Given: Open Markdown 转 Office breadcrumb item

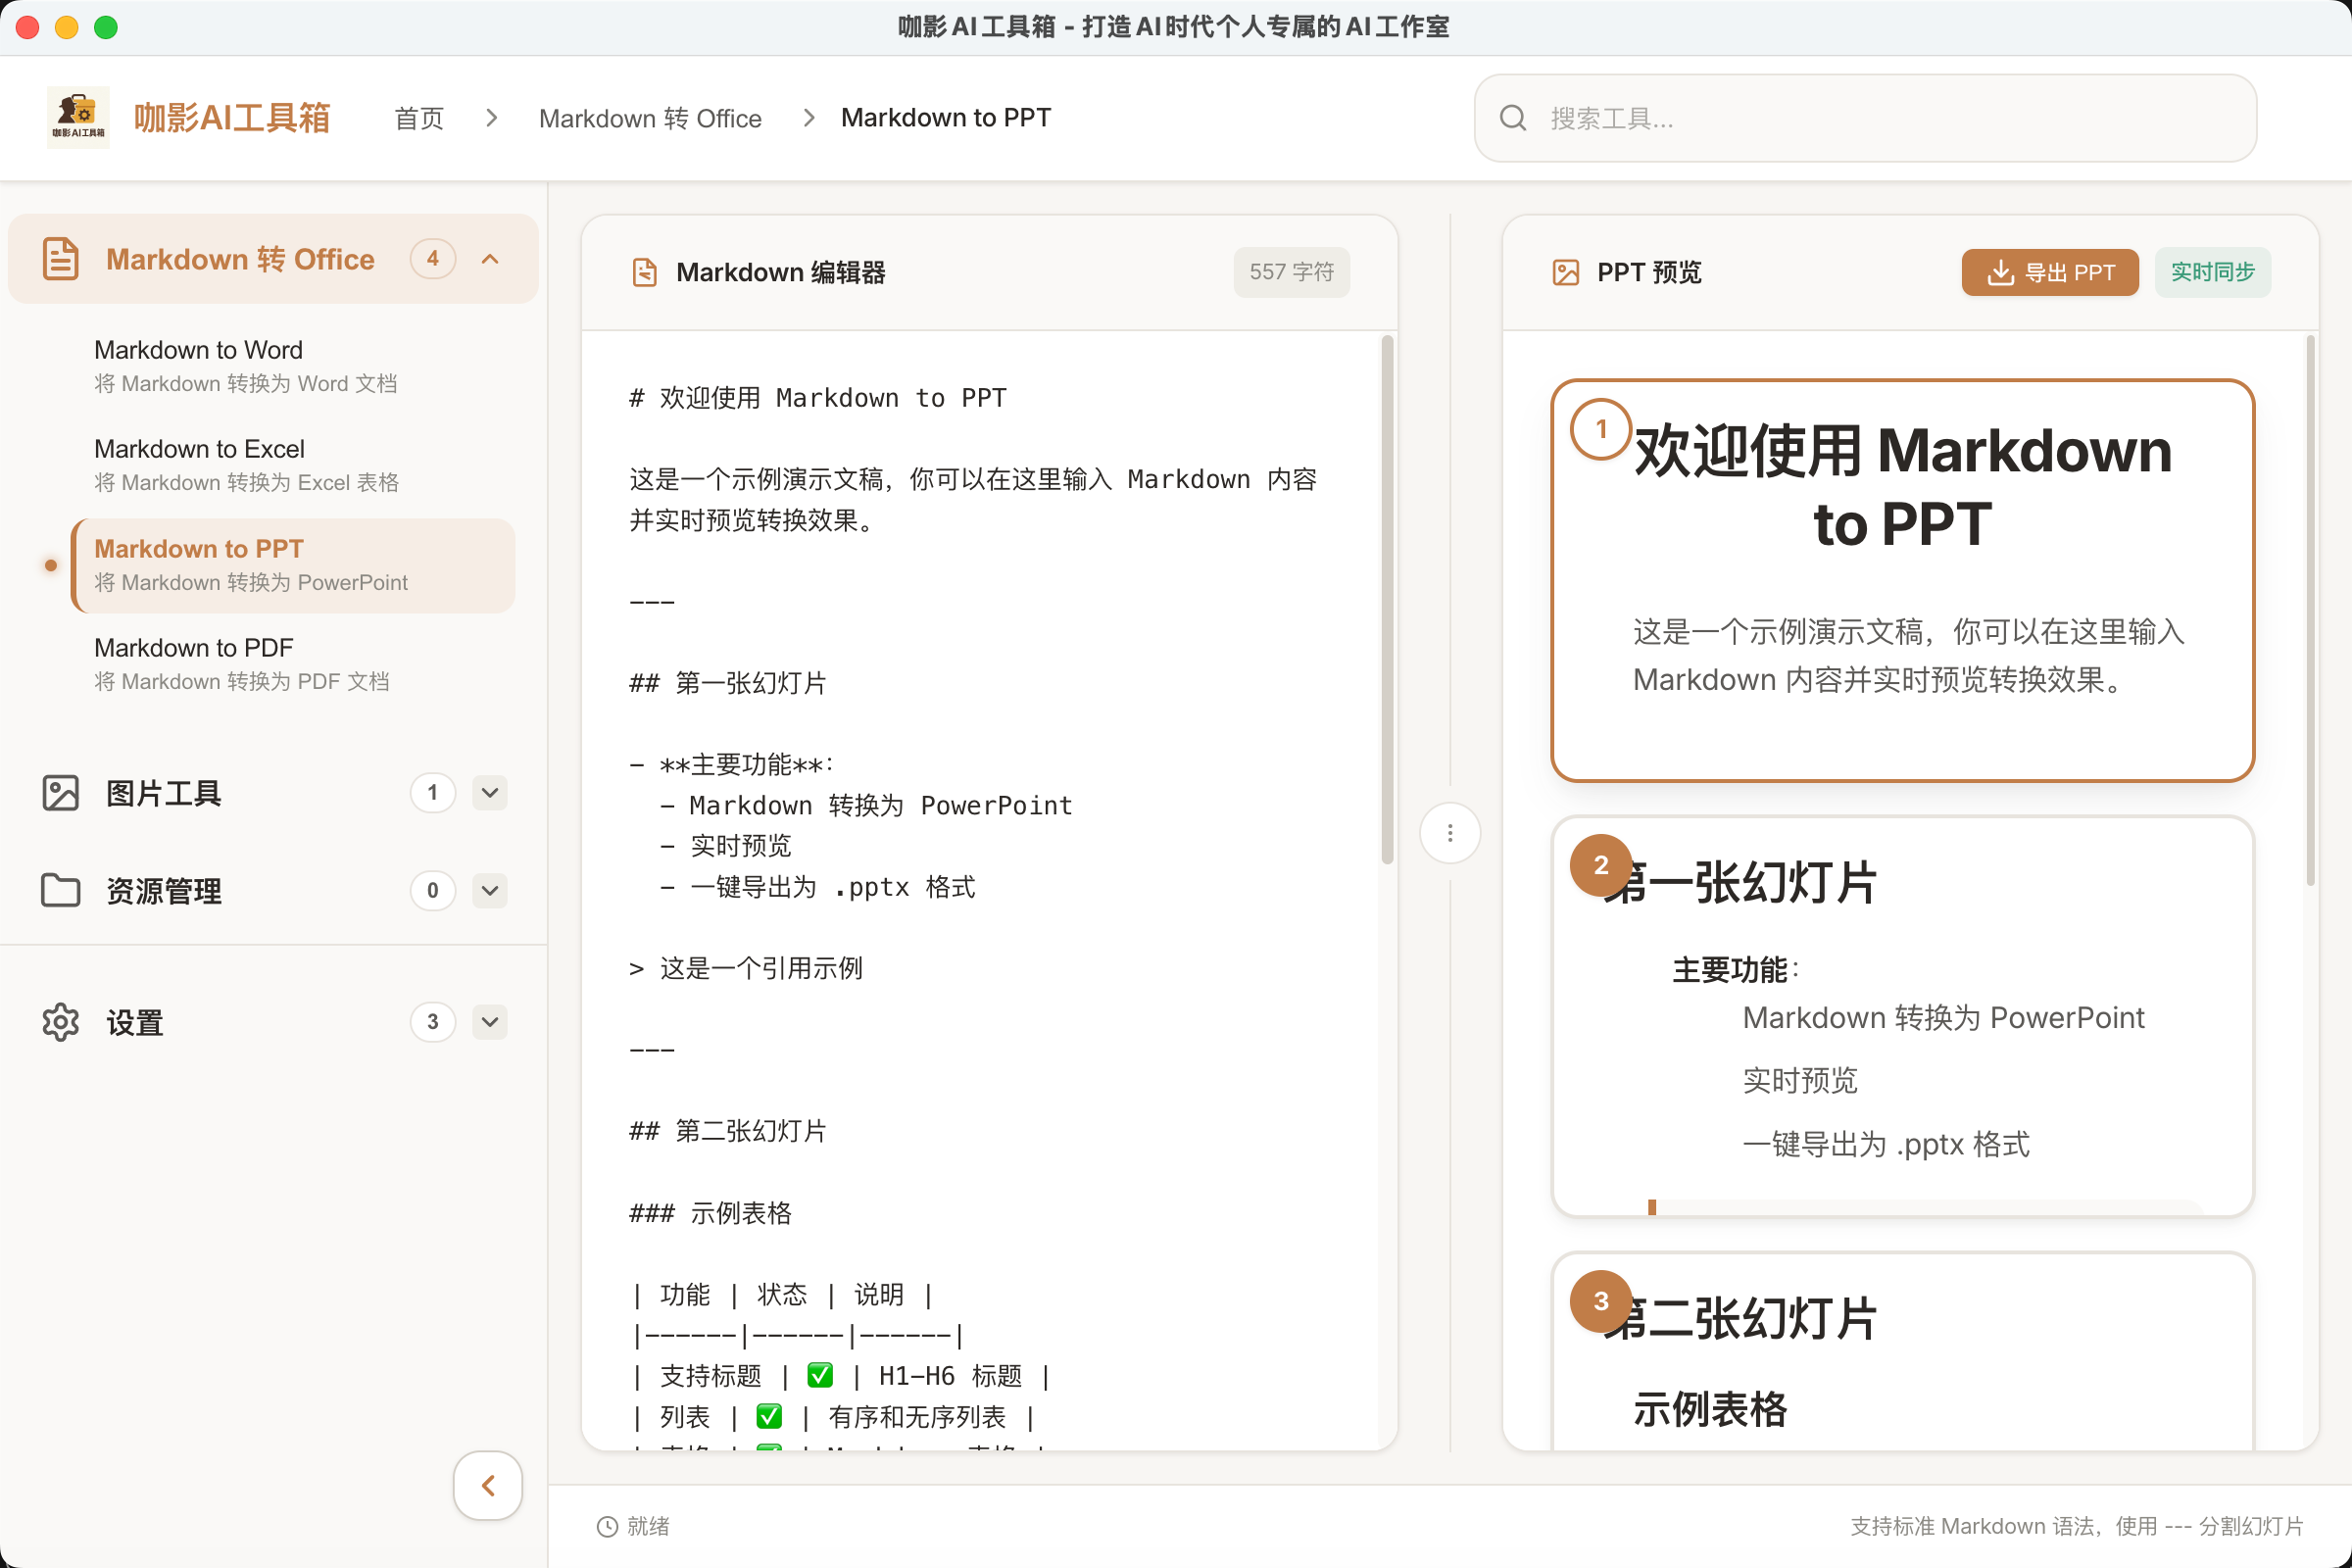Looking at the screenshot, I should coord(650,118).
